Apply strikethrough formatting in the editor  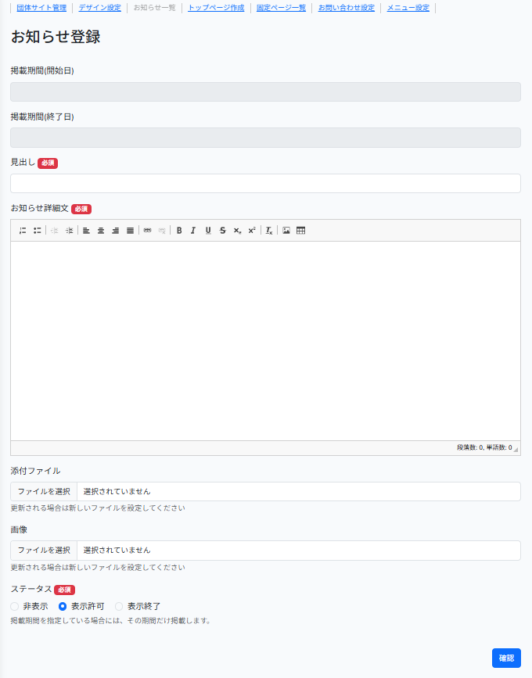pos(223,231)
